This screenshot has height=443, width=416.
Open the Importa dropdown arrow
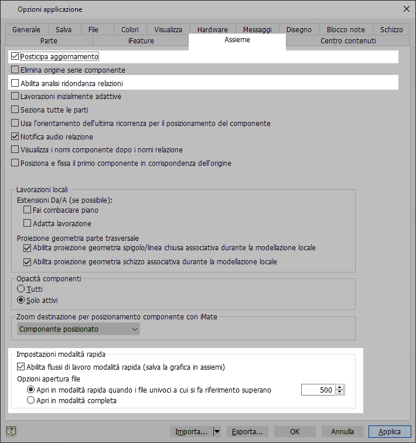(x=217, y=431)
